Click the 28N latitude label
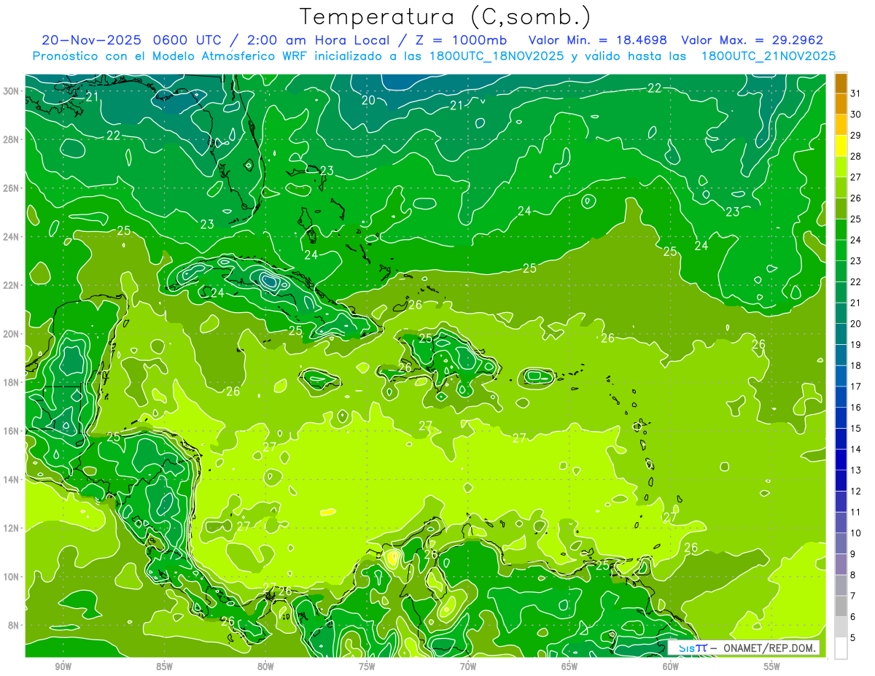 tap(12, 139)
